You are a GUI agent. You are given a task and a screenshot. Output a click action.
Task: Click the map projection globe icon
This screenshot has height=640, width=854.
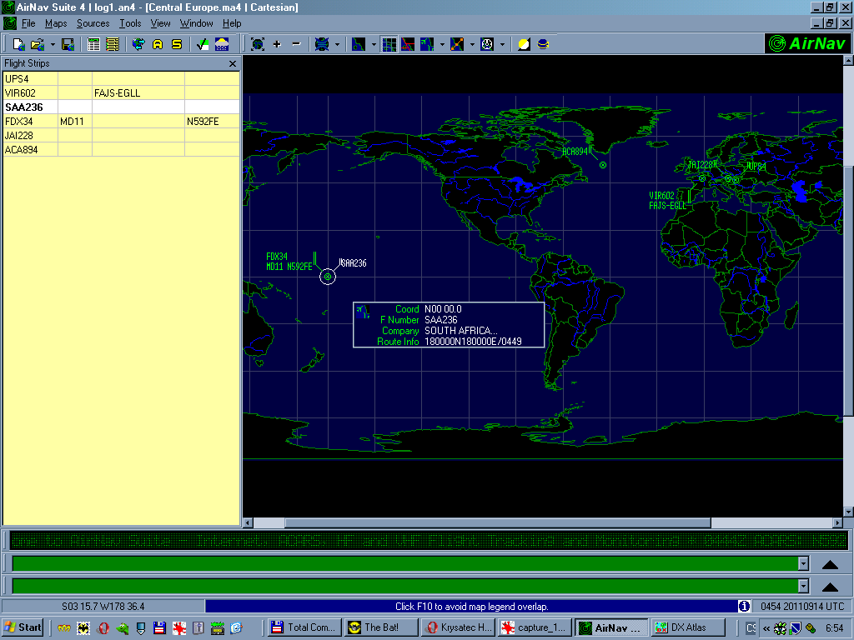click(x=322, y=44)
